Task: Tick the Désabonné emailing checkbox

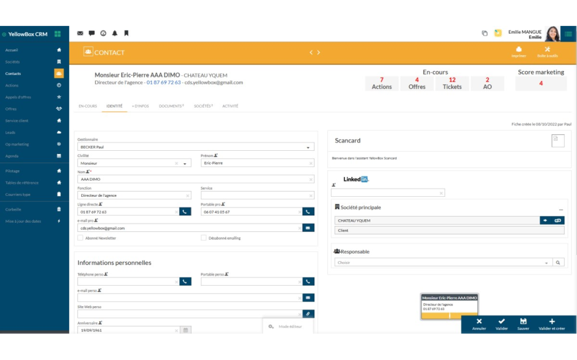Action: click(x=203, y=238)
